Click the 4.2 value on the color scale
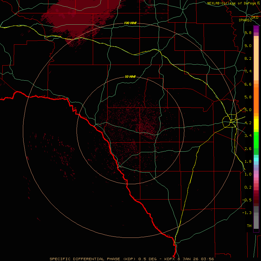The image size is (261, 261). [x=248, y=123]
